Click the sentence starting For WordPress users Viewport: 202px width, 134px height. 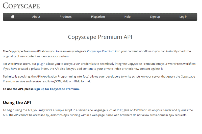tap(99, 64)
